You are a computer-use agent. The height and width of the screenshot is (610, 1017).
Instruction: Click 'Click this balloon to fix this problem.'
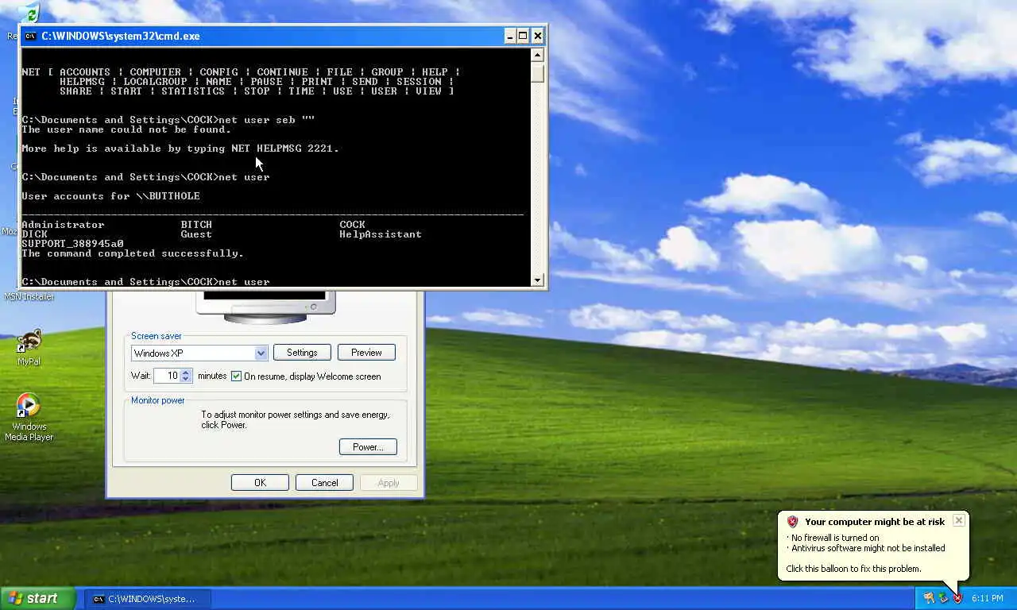853,569
